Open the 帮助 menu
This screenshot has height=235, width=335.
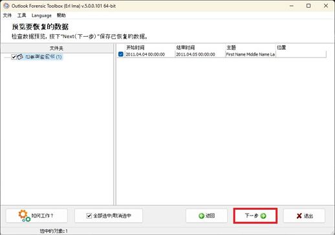61,15
